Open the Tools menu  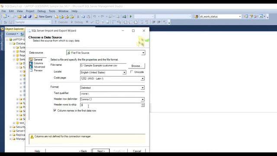[x=52, y=11]
